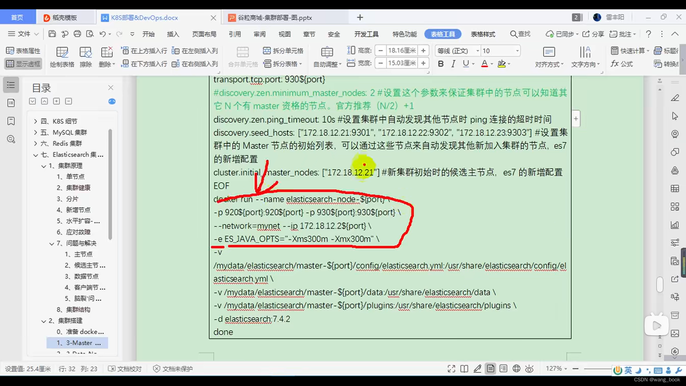The height and width of the screenshot is (386, 686).
Task: Toggle bold formatting on selected text
Action: coord(441,64)
